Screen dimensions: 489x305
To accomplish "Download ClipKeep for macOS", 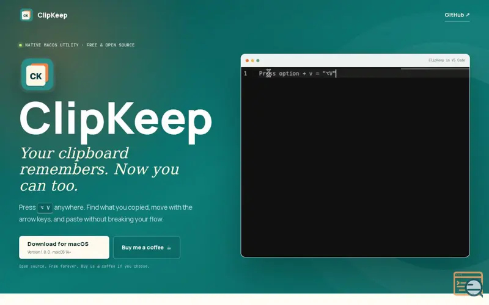I will [x=64, y=248].
